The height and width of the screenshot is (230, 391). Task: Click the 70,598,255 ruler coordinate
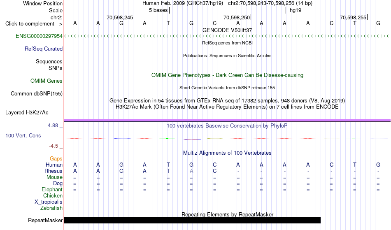pyautogui.click(x=353, y=17)
